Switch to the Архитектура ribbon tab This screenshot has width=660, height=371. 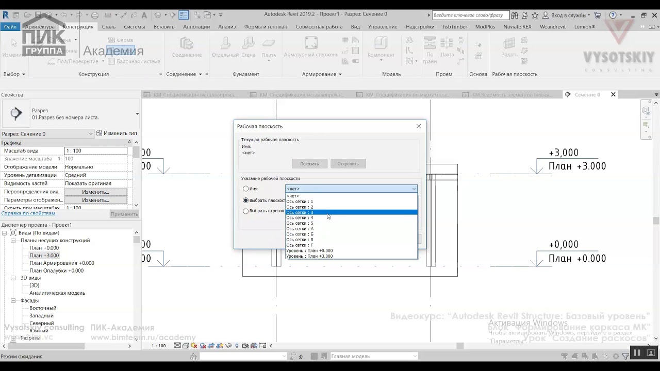pyautogui.click(x=40, y=27)
